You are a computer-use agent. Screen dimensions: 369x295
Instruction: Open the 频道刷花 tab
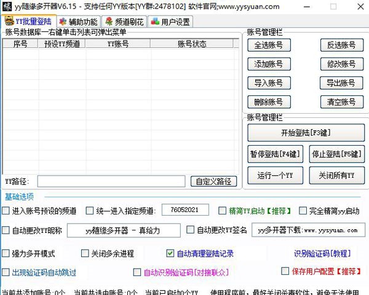[x=125, y=22]
